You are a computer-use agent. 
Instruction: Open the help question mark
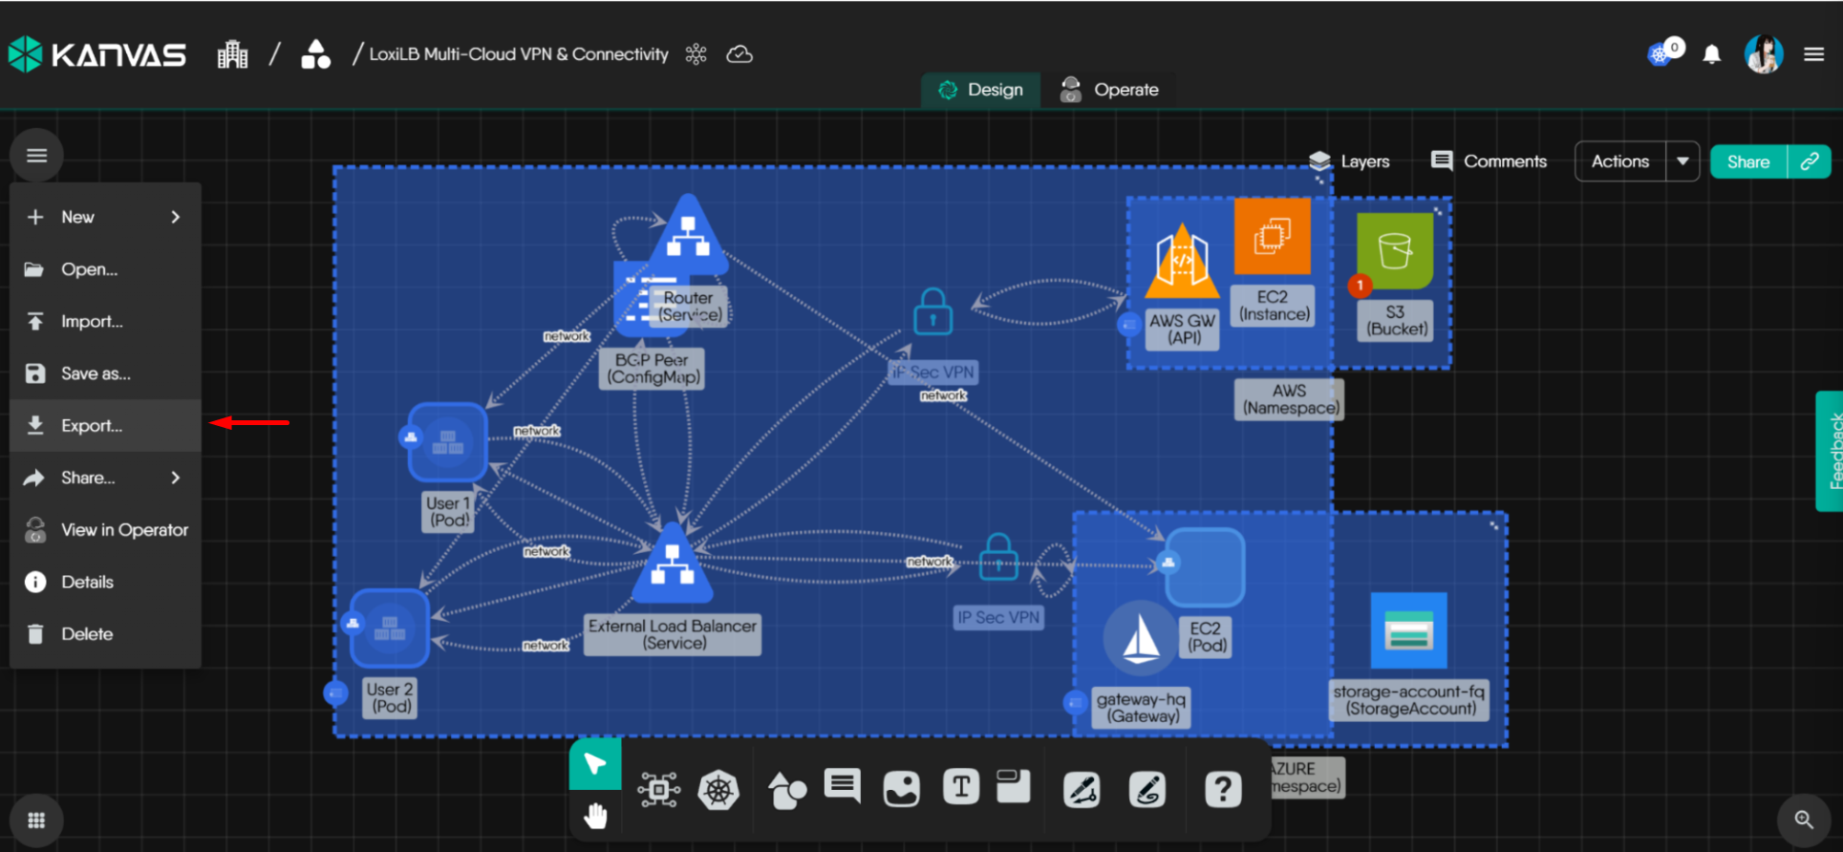[x=1223, y=789]
